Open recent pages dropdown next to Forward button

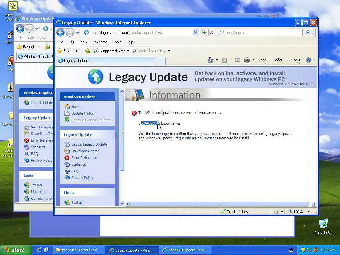click(77, 33)
